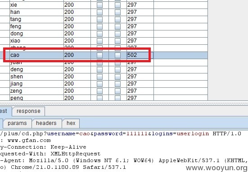
Task: Click the deng payload cell
Action: 36,69
